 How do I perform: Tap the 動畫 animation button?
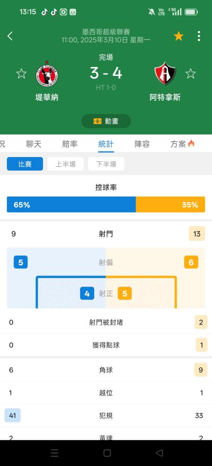pos(106,121)
